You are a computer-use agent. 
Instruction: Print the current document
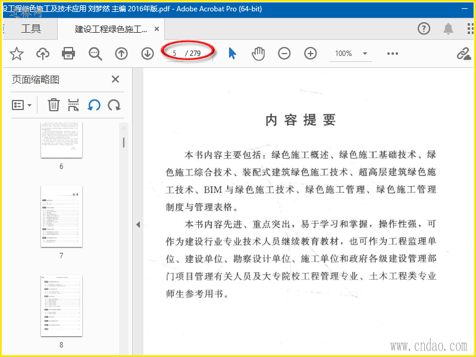pyautogui.click(x=68, y=54)
